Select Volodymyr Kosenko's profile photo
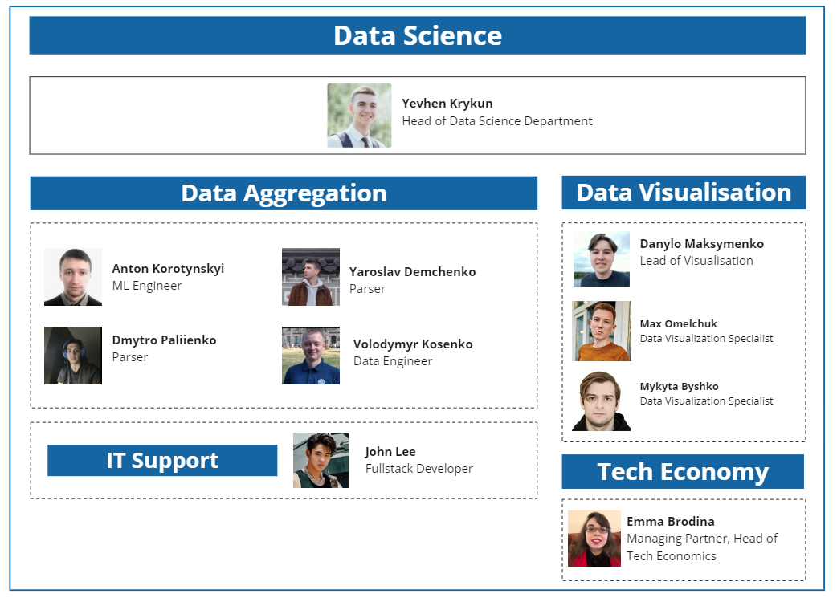This screenshot has width=837, height=606. pyautogui.click(x=311, y=356)
